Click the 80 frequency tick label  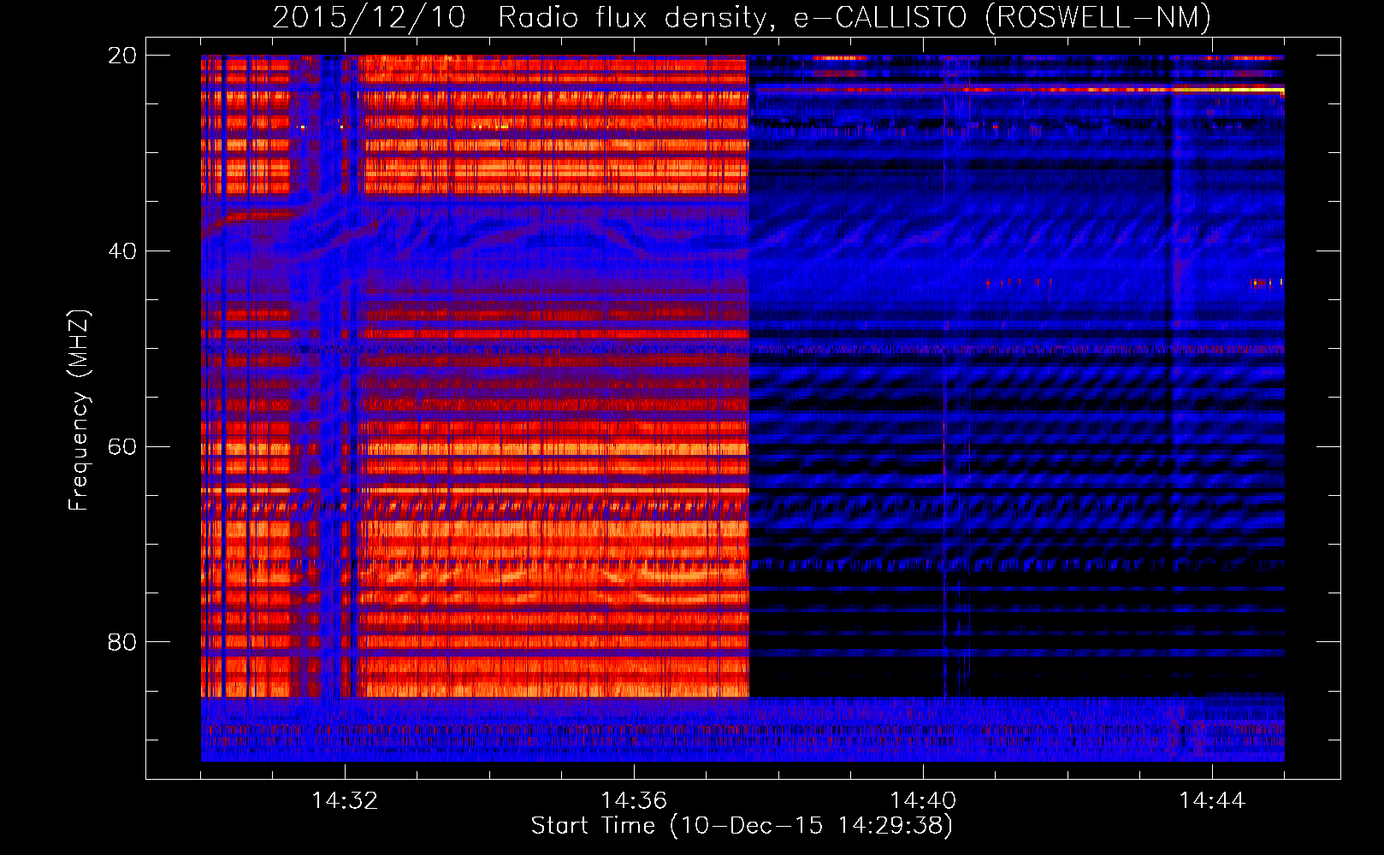click(x=121, y=642)
